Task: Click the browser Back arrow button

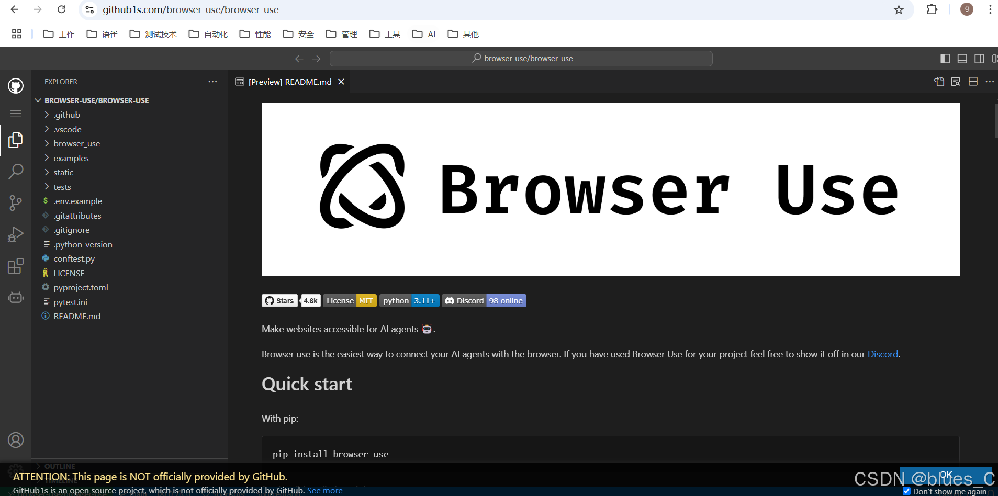Action: 15,9
